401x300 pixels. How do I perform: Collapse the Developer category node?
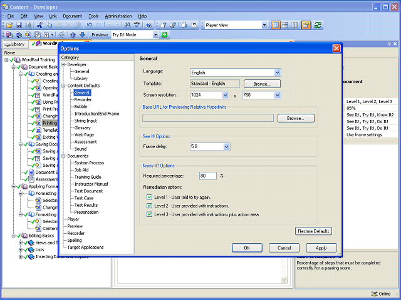(x=63, y=64)
